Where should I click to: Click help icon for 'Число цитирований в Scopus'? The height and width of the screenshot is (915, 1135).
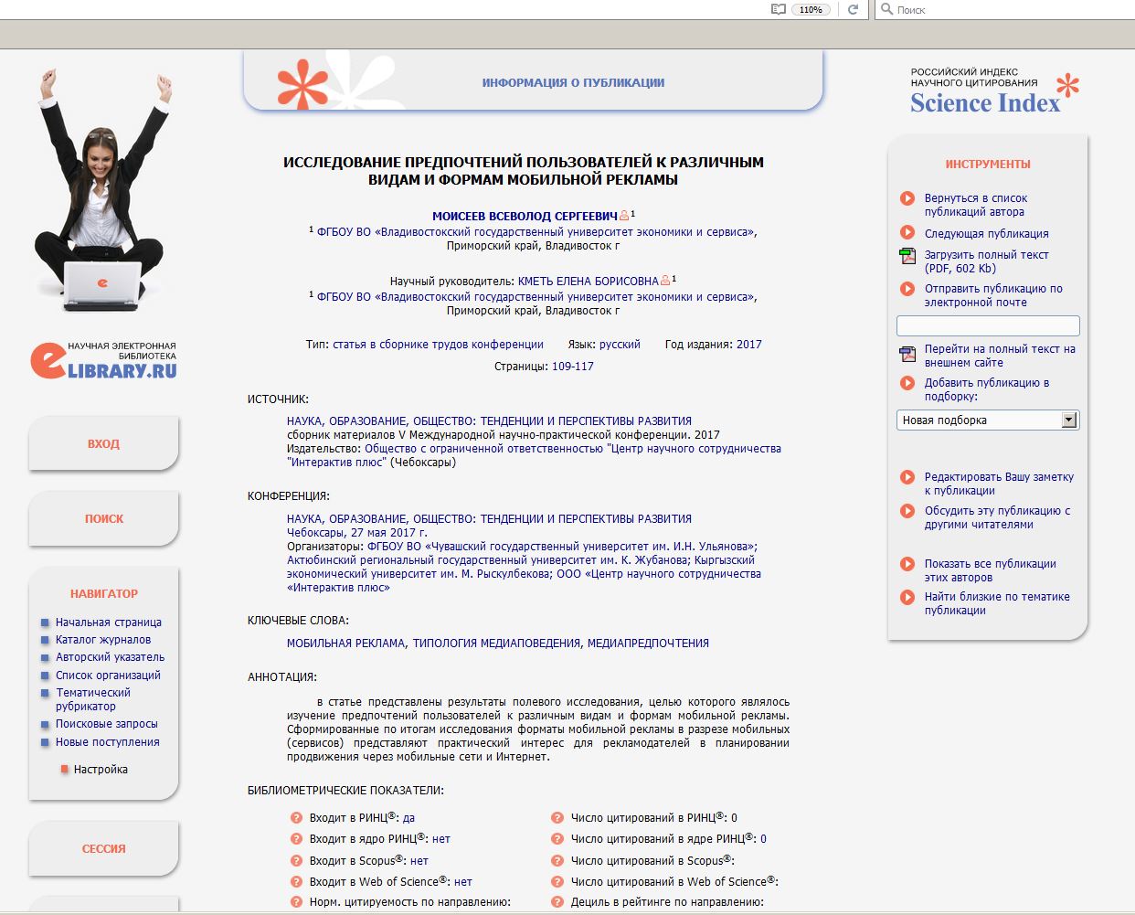(x=557, y=860)
